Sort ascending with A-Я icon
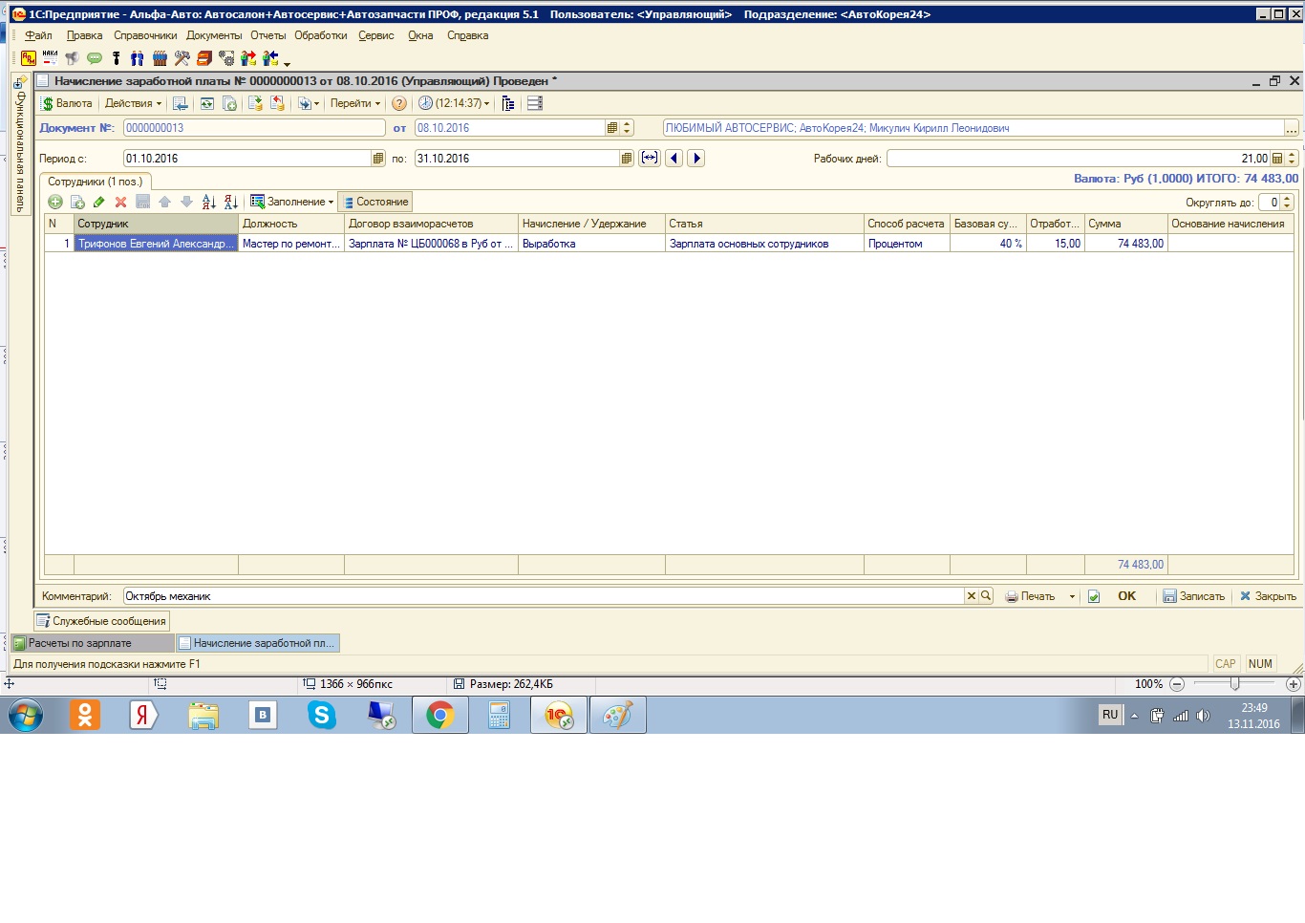This screenshot has width=1305, height=923. (209, 202)
